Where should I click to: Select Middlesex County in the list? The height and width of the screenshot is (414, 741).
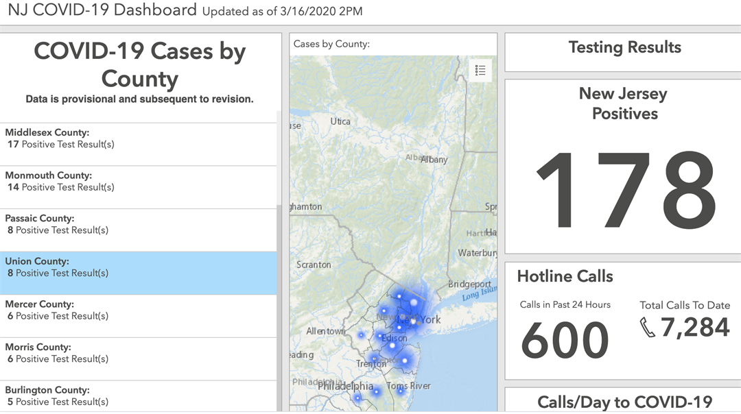[x=138, y=145]
